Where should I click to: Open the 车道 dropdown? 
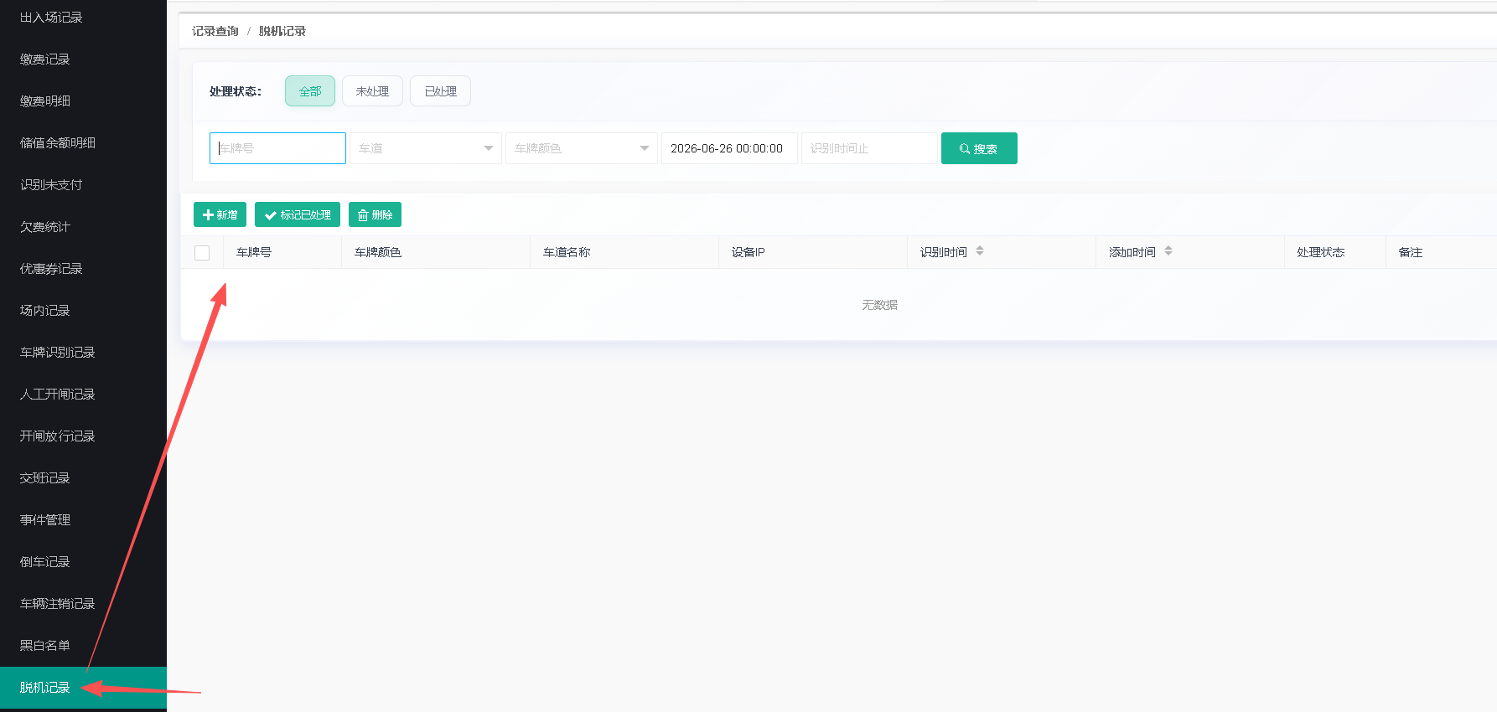point(426,148)
